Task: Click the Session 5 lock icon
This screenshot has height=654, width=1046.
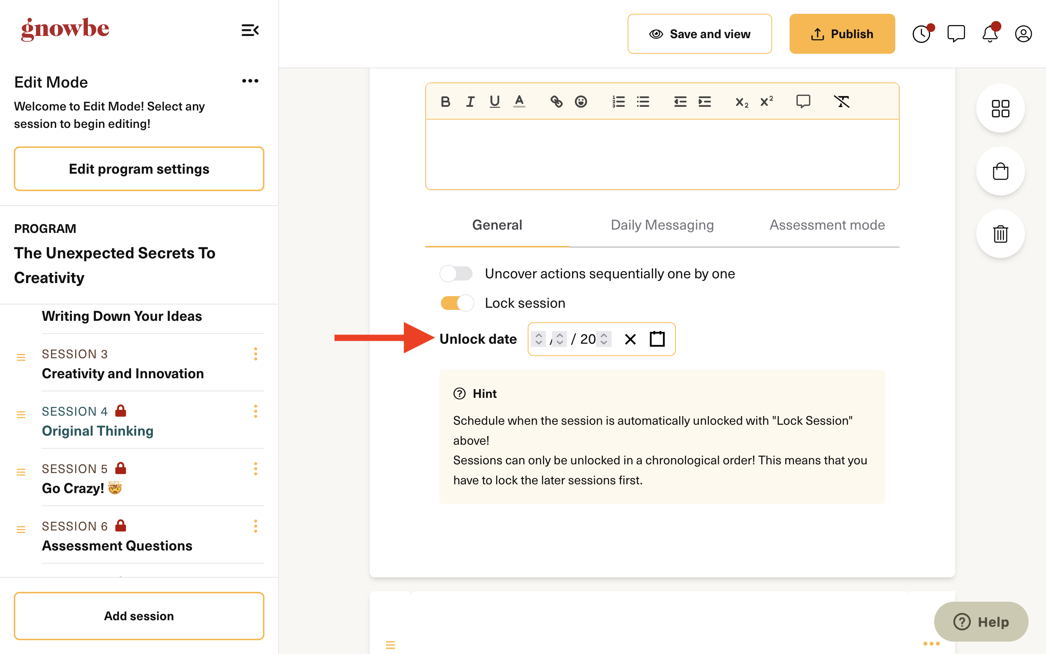Action: click(x=121, y=468)
